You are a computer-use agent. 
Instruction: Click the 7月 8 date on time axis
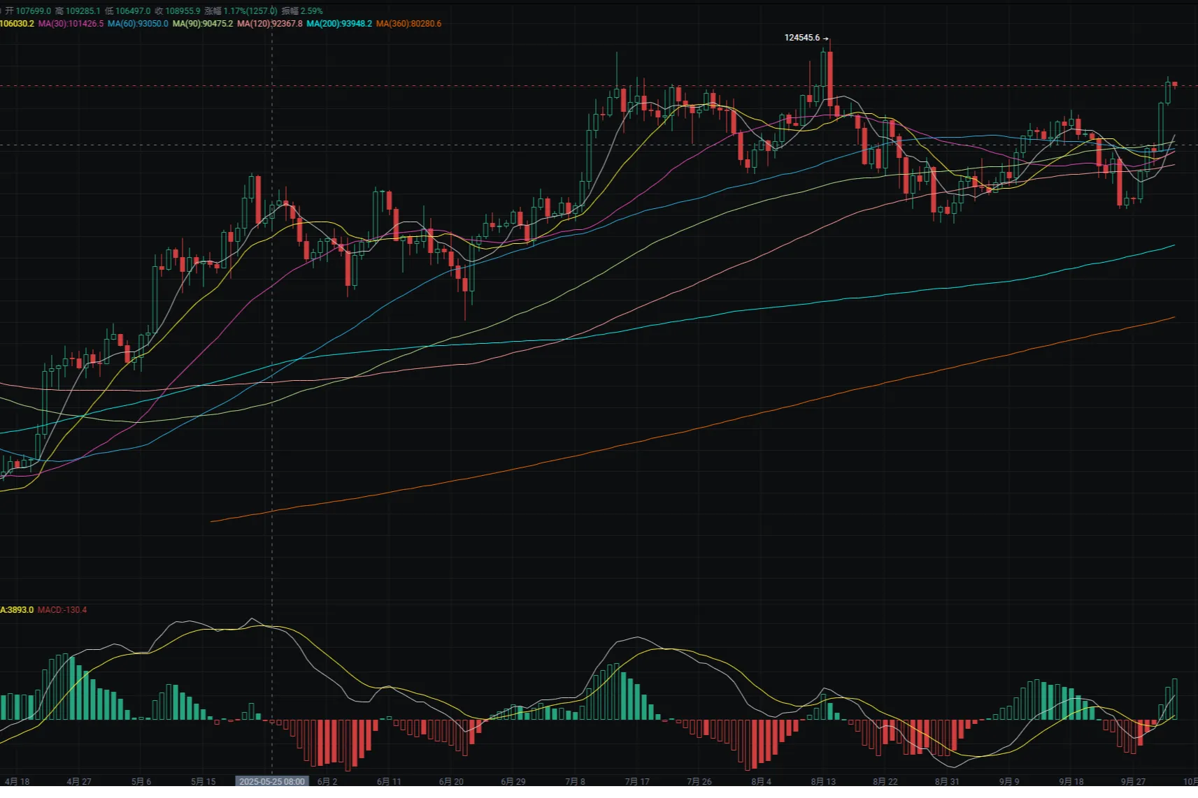point(575,782)
